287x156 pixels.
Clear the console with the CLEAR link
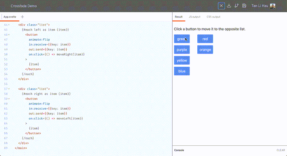pyautogui.click(x=281, y=150)
